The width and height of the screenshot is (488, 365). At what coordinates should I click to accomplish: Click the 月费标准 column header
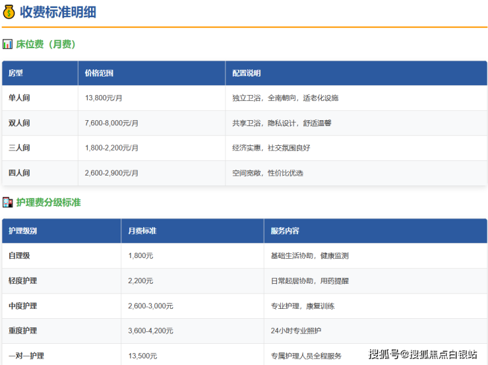pyautogui.click(x=142, y=231)
